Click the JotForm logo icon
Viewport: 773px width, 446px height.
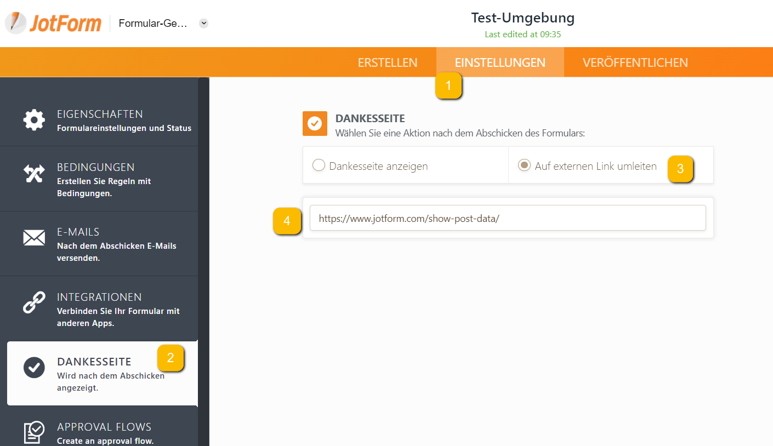coord(15,23)
